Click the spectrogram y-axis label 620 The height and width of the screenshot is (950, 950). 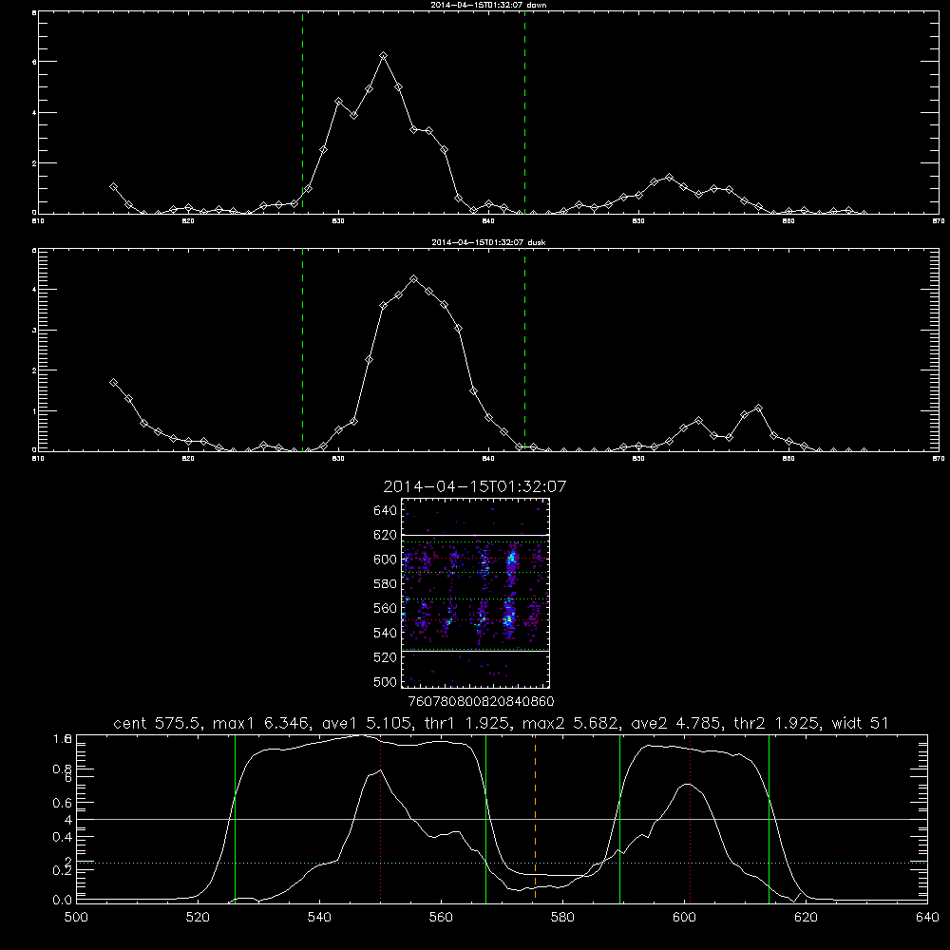point(386,535)
